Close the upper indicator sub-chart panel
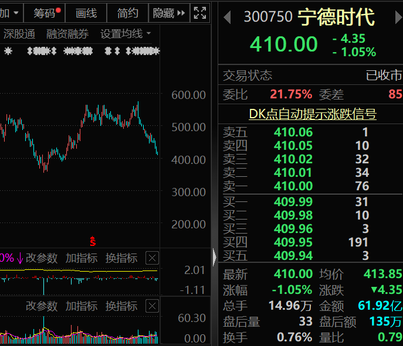 (151, 258)
